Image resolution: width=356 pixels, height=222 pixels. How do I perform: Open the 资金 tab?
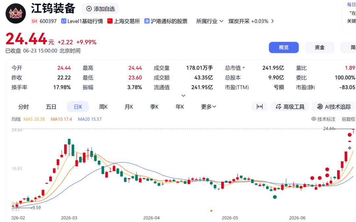pos(320,47)
